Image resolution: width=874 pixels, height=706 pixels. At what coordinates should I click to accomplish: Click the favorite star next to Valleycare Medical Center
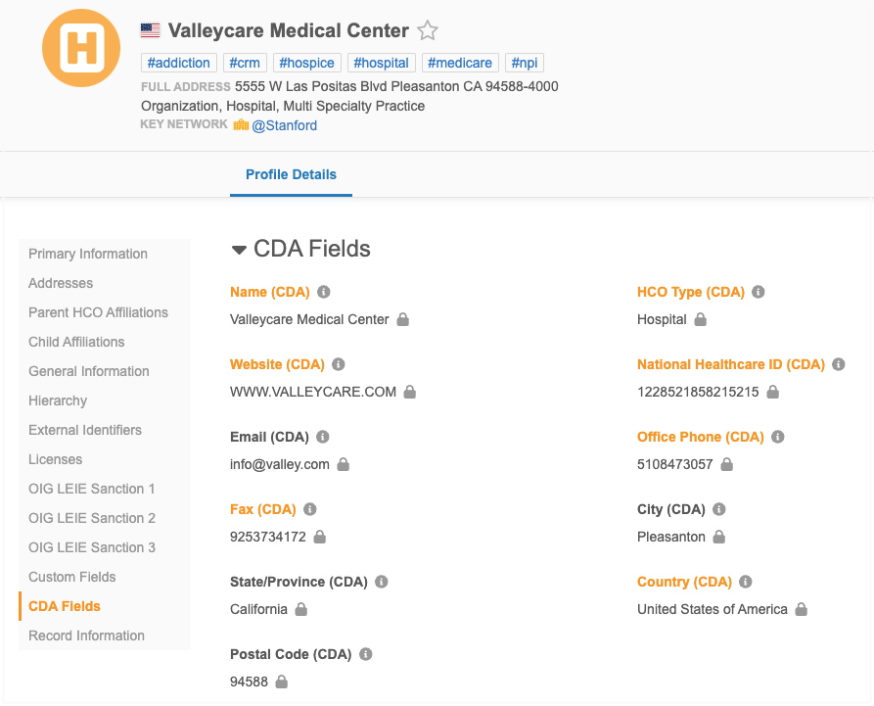(428, 30)
